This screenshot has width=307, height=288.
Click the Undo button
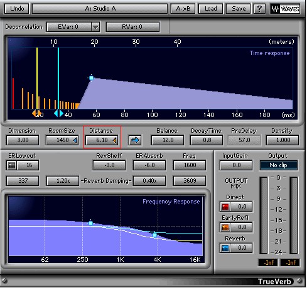pos(17,9)
